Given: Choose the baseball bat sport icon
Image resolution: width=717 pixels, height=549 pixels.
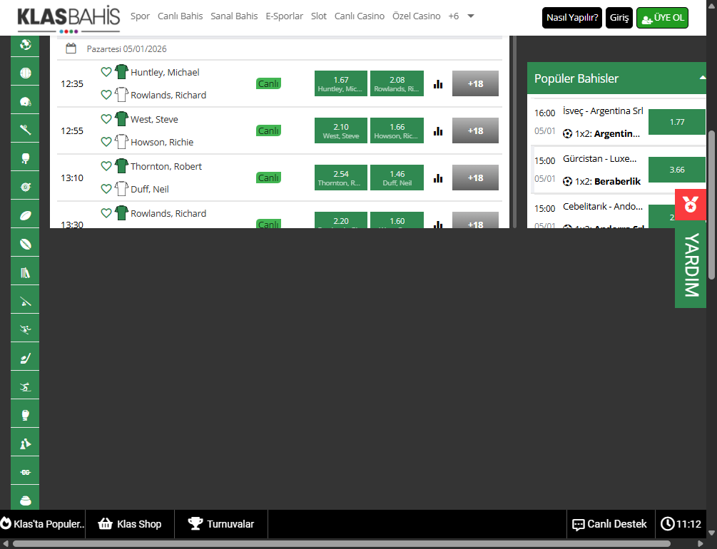Looking at the screenshot, I should (x=25, y=130).
